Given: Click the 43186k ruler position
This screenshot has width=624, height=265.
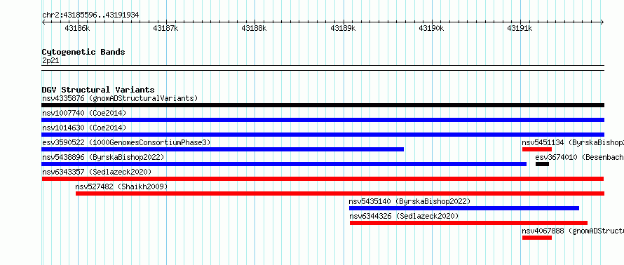Looking at the screenshot, I should coord(77,28).
